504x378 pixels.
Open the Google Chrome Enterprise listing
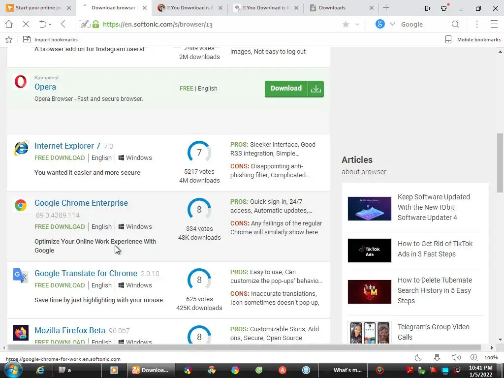tap(81, 203)
